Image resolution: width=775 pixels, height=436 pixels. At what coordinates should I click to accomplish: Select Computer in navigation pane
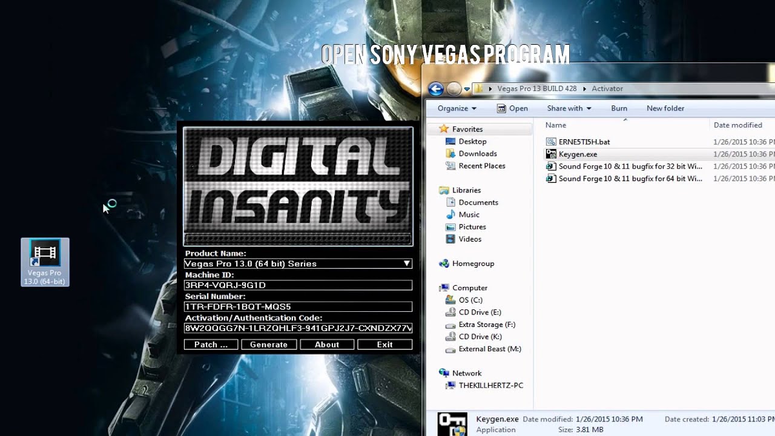(469, 288)
